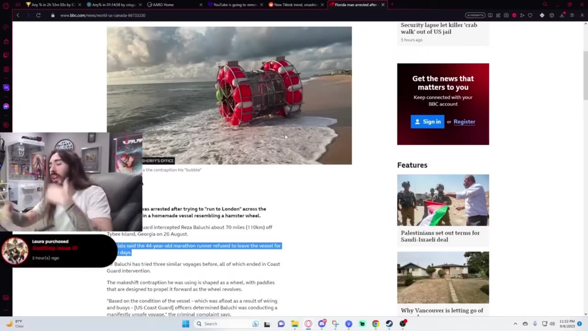Switch to the 'AARO Home' tab
588x331 pixels.
coord(174,5)
